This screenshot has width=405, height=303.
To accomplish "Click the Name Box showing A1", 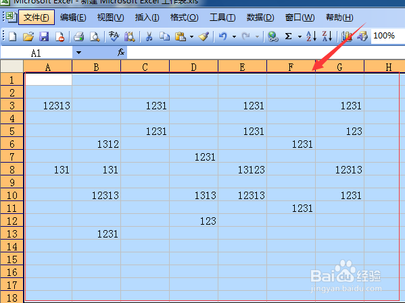I will pos(37,53).
